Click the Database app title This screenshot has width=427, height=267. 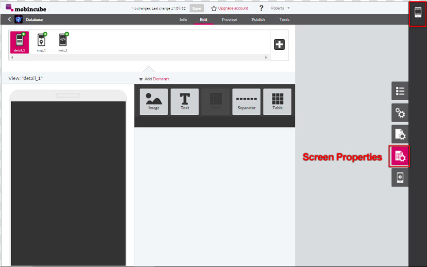[35, 20]
